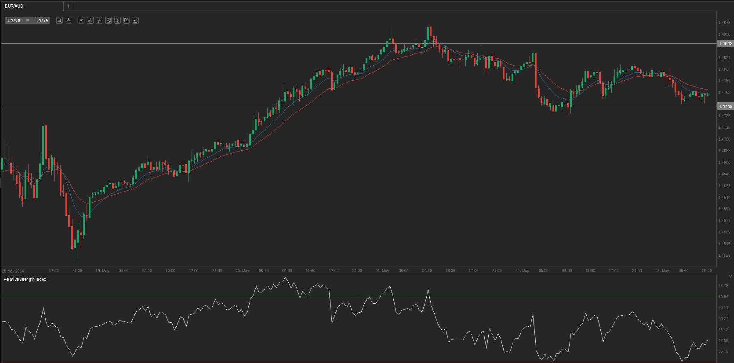Click the 21. May date on time axis
Viewport: 734px width, 363px height.
(382, 271)
